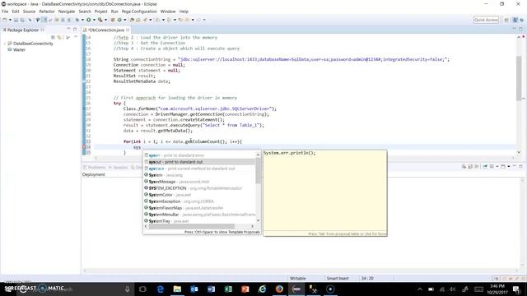Open the External Tools dropdown arrow

tap(106, 20)
